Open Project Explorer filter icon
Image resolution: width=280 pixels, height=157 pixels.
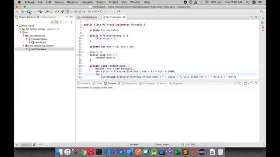[61, 22]
